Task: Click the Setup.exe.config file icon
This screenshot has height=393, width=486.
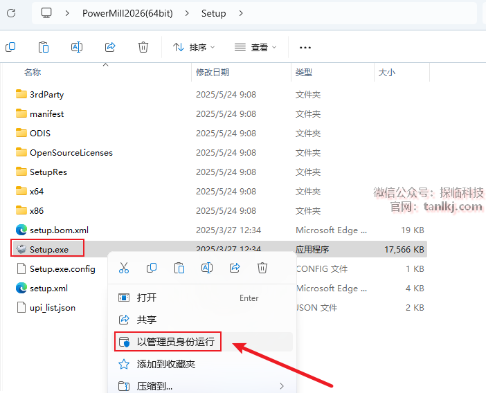Action: [21, 268]
